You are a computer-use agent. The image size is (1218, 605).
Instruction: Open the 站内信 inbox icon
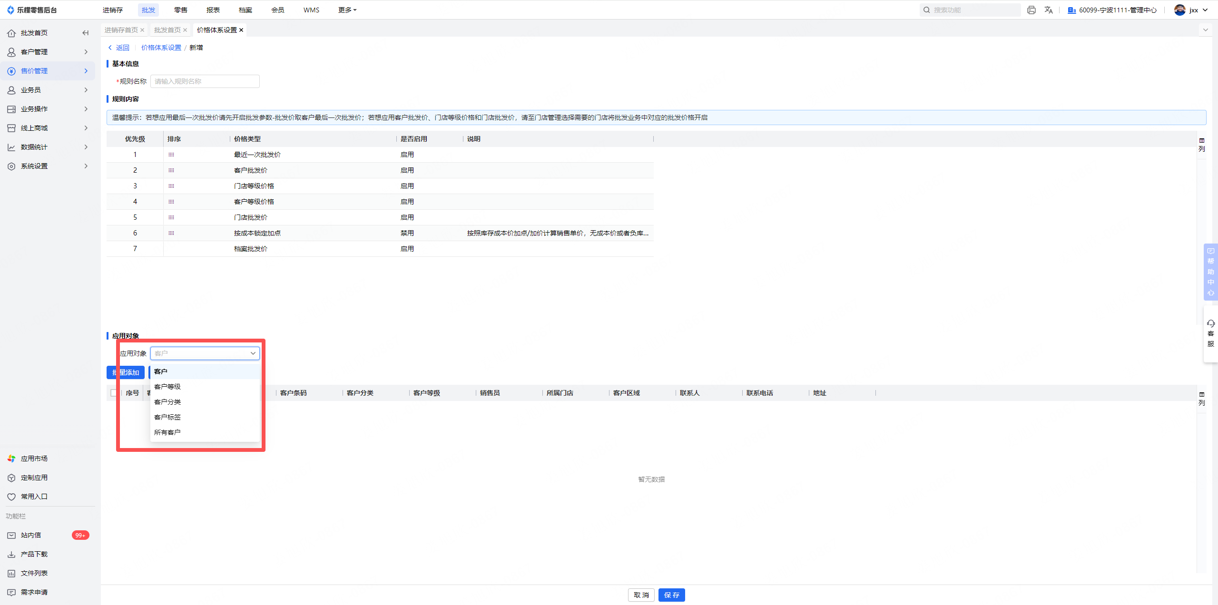point(11,535)
